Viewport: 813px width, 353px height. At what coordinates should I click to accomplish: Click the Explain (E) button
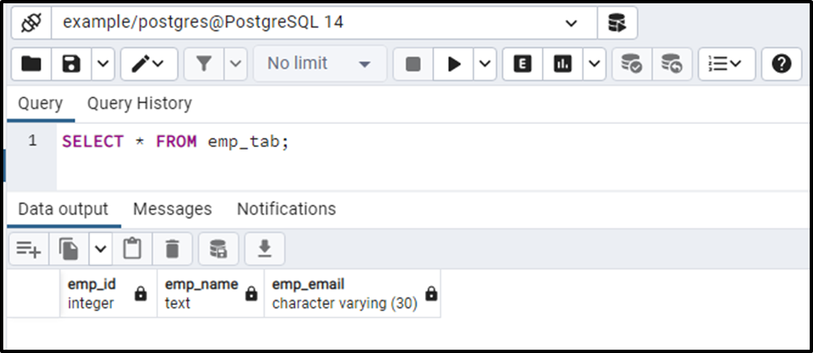(523, 64)
